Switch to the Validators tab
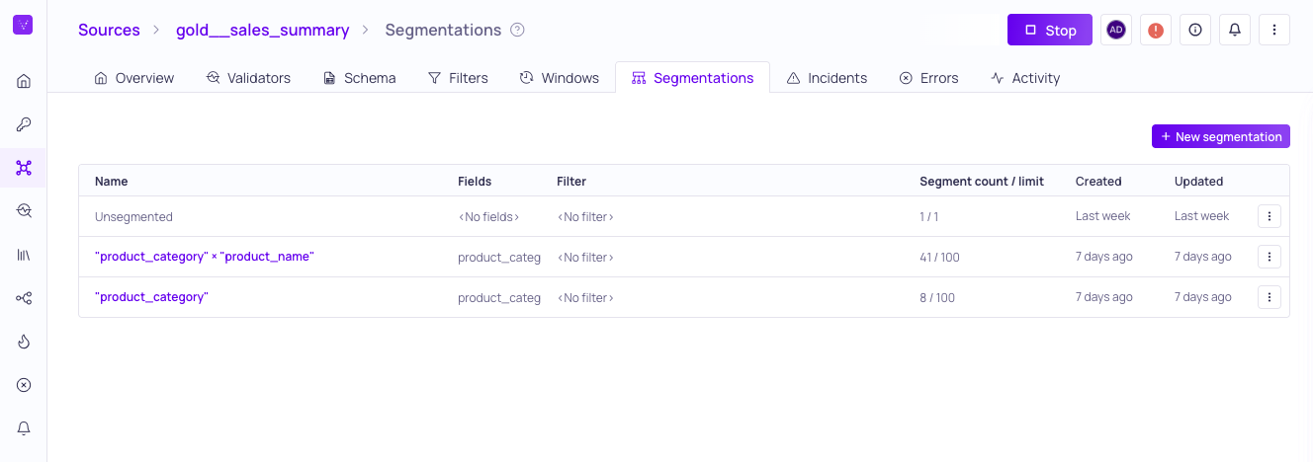Image resolution: width=1313 pixels, height=462 pixels. [248, 78]
